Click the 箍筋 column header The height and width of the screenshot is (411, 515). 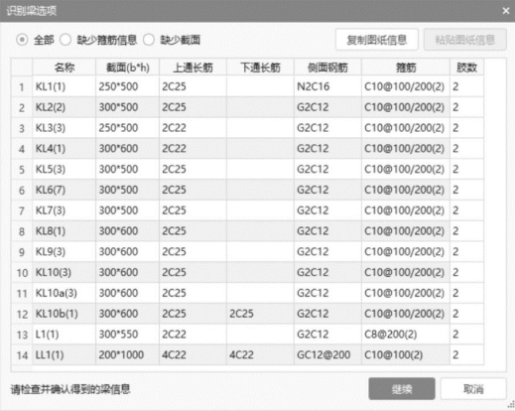(x=406, y=68)
